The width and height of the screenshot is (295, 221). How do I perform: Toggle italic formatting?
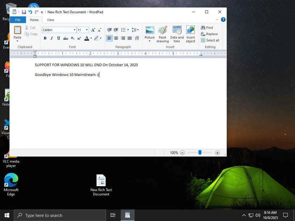coord(52,38)
